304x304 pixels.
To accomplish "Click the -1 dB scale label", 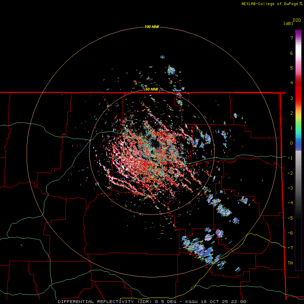I will [x=290, y=158].
